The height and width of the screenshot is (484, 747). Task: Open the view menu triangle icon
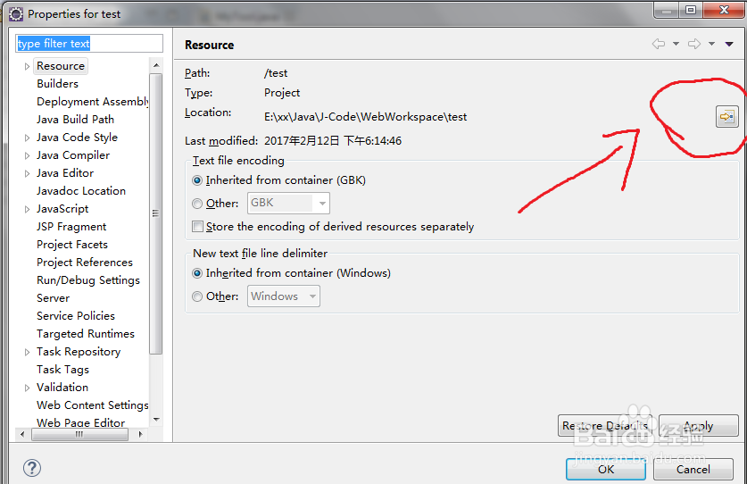[729, 44]
